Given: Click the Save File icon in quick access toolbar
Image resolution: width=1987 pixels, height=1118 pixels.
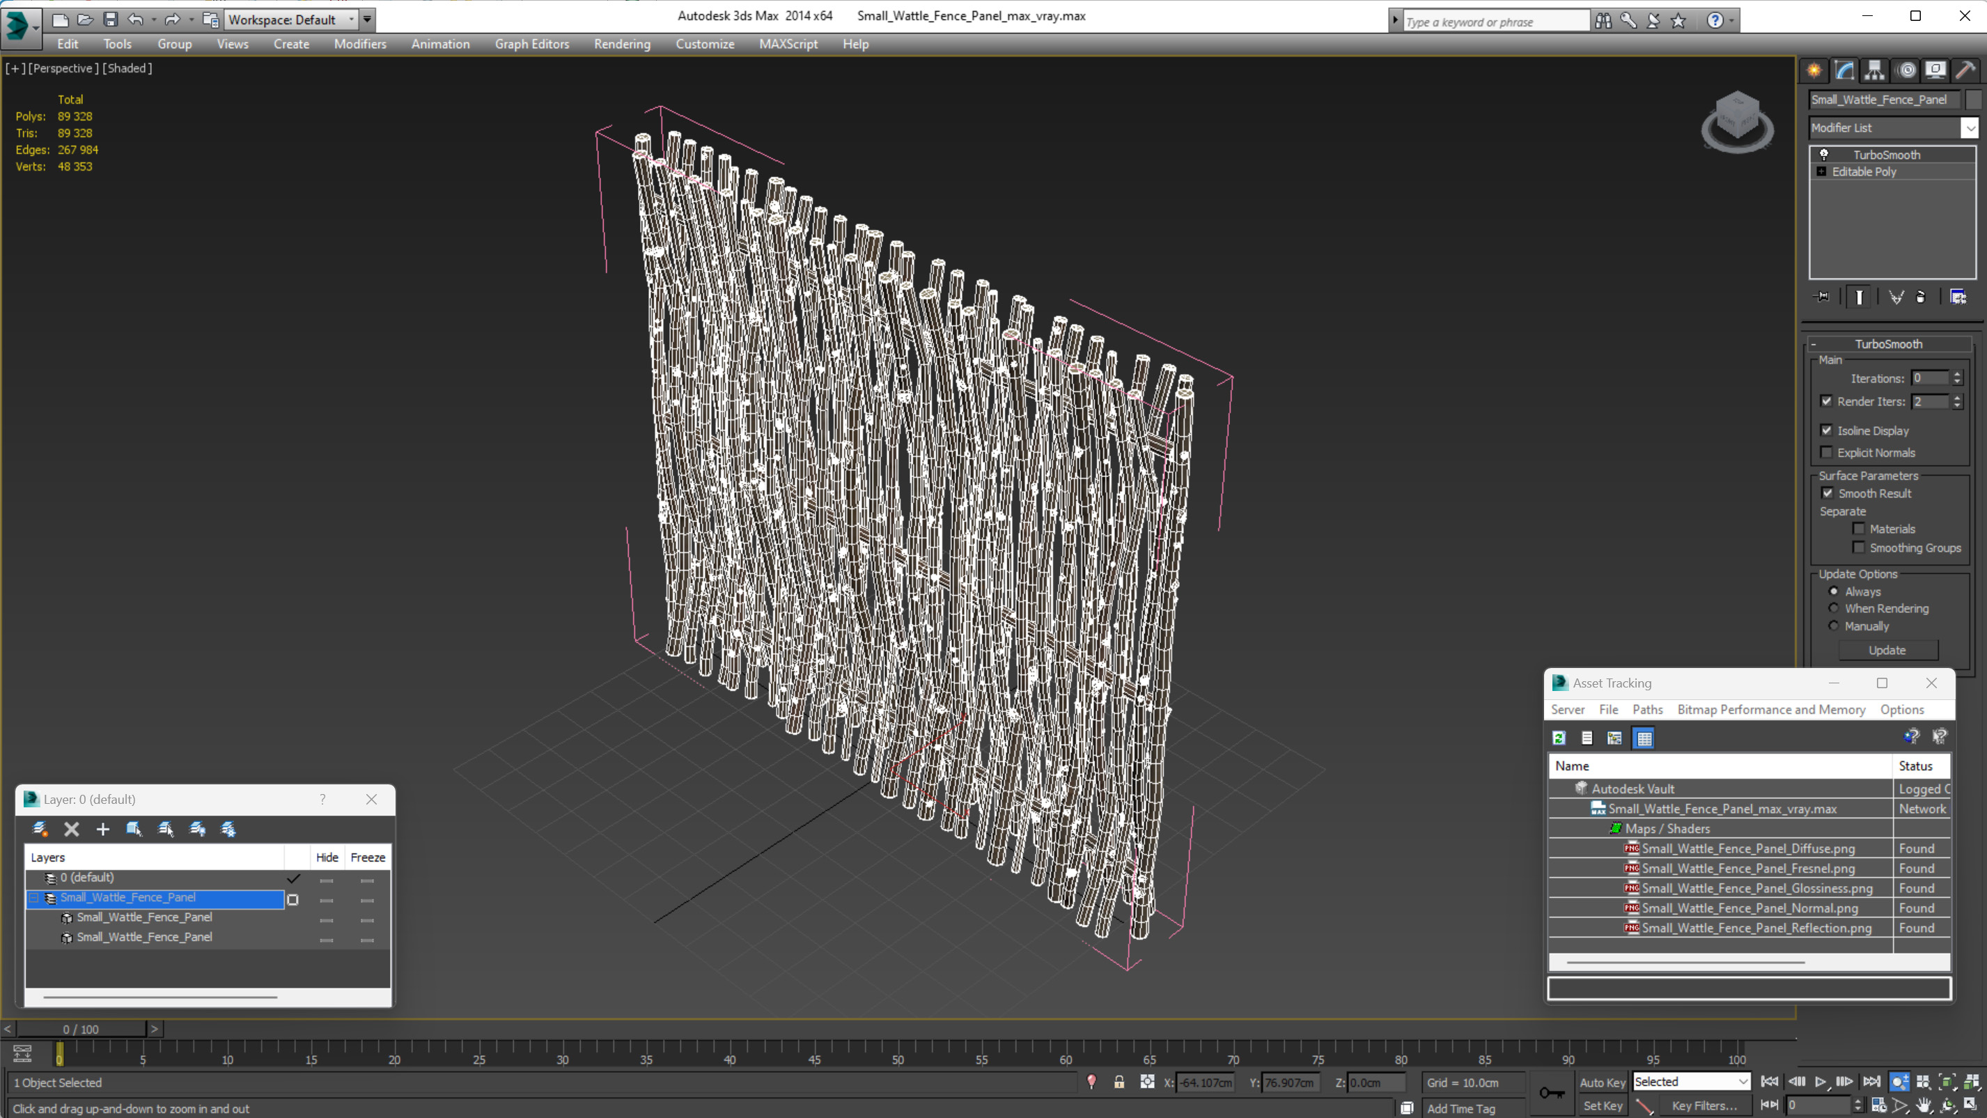Looking at the screenshot, I should (110, 20).
